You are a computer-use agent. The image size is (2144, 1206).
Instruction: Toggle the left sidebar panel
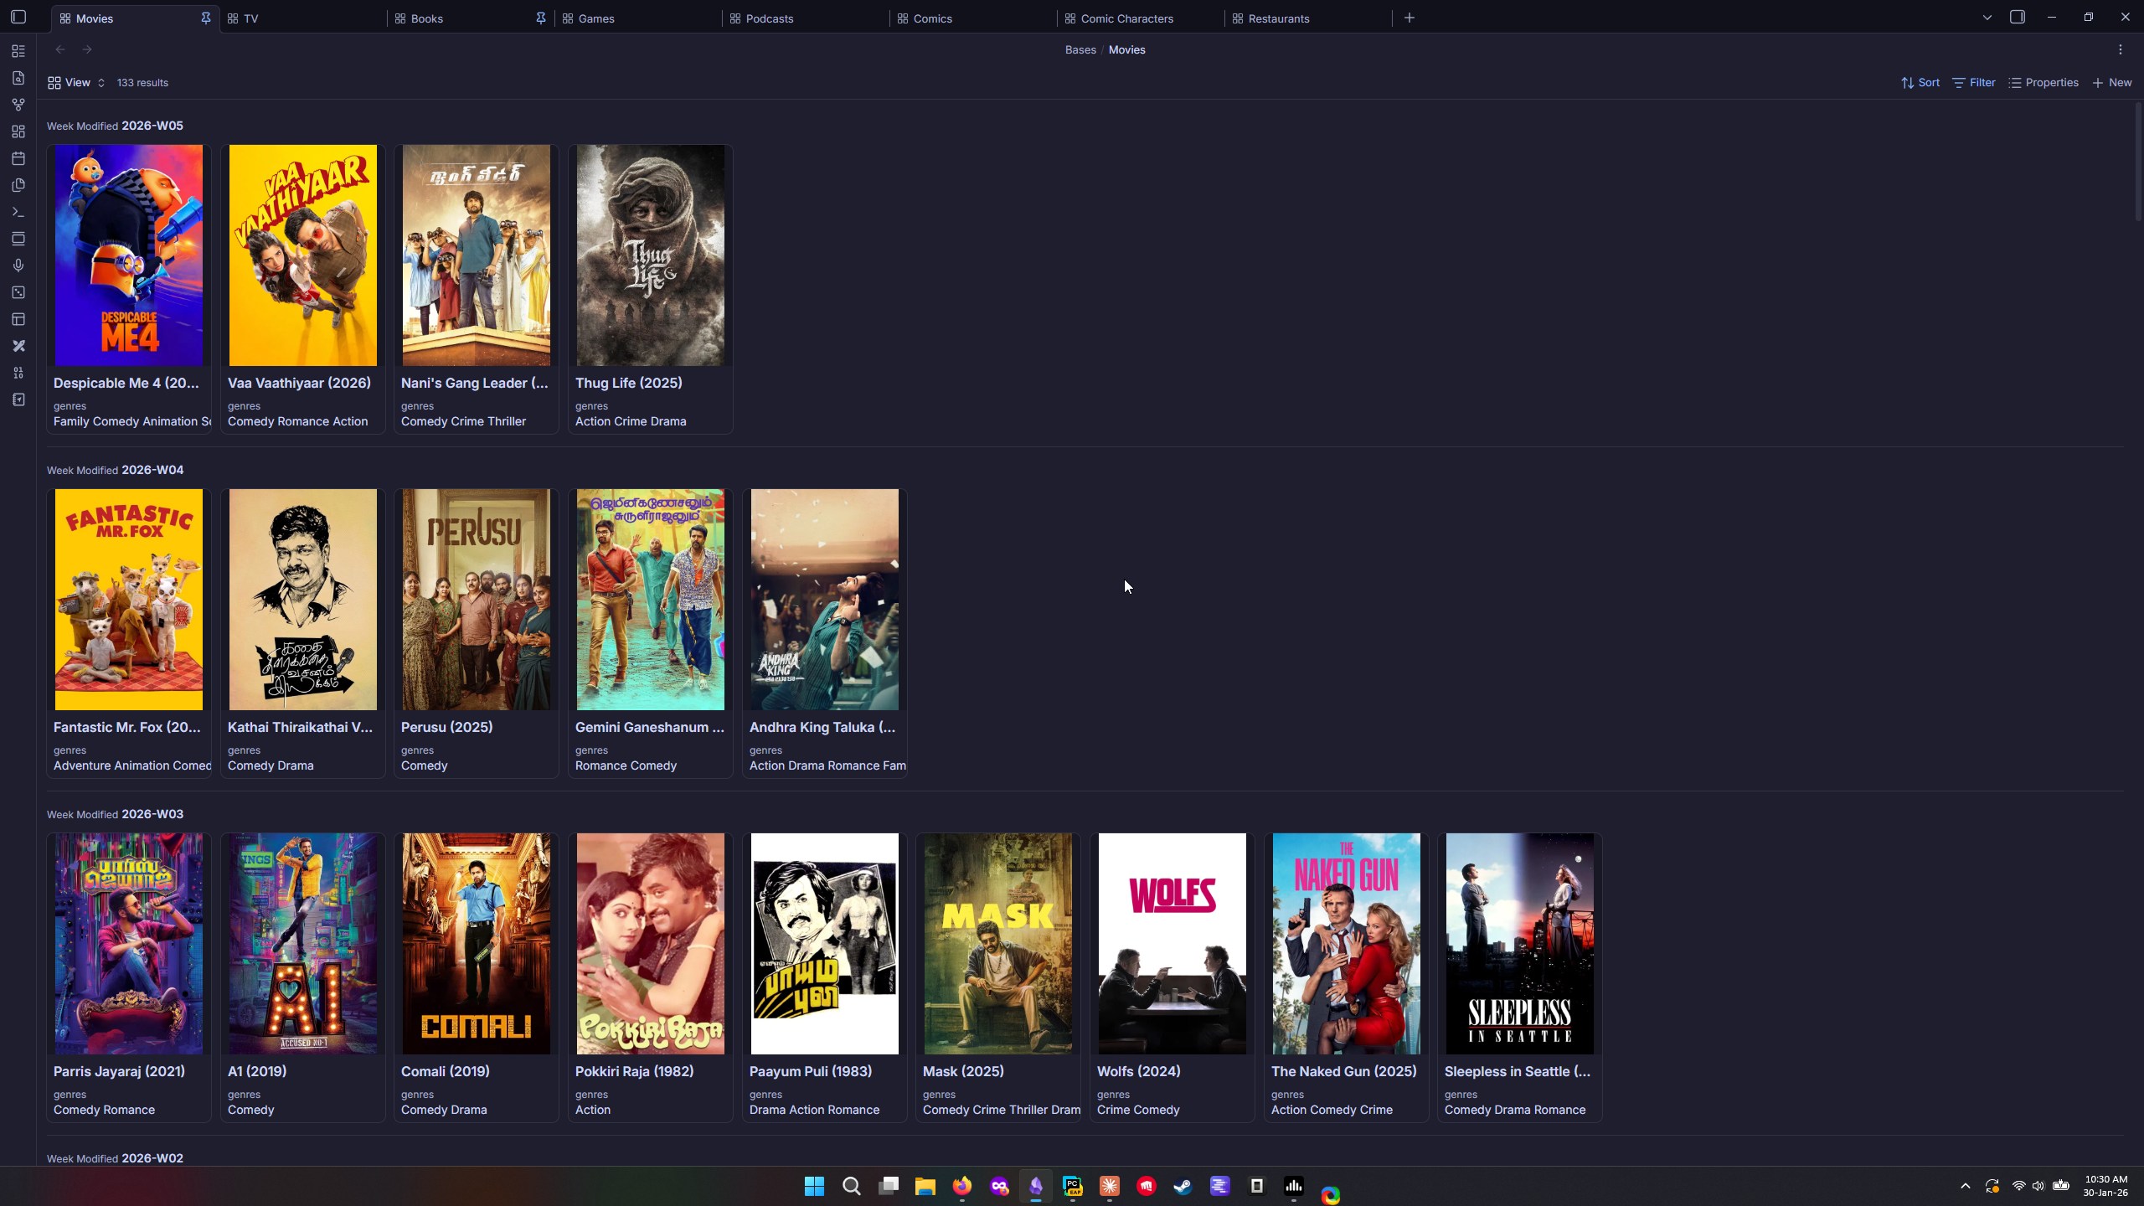[18, 17]
